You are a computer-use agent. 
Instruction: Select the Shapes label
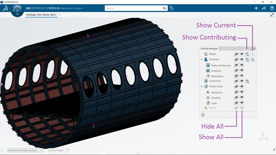[x=212, y=54]
